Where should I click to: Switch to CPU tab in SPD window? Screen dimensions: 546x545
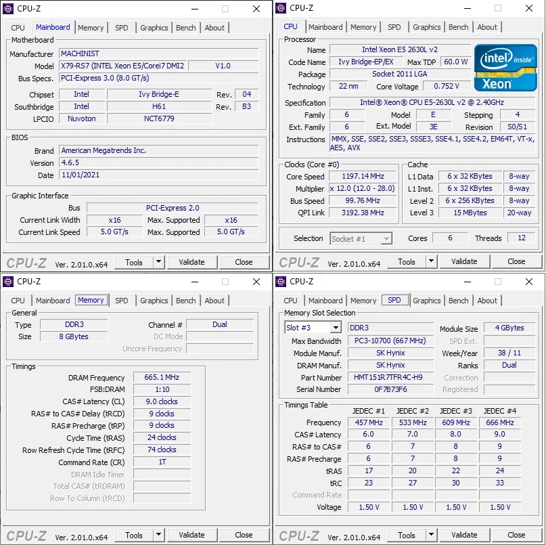click(x=290, y=301)
